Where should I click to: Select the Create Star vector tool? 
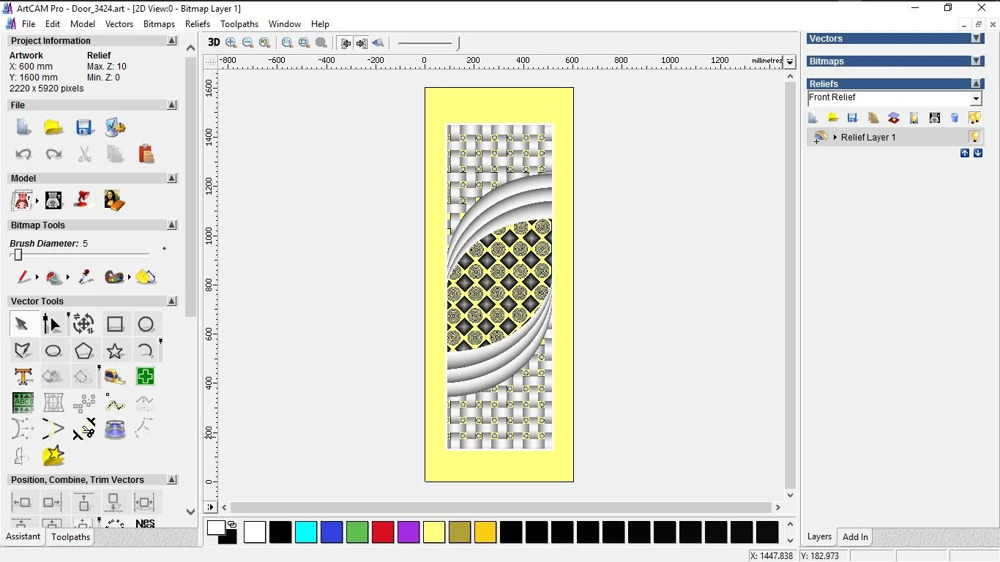115,351
